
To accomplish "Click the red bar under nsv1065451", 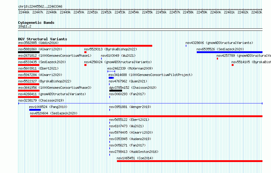I will pyautogui.click(x=190, y=161).
